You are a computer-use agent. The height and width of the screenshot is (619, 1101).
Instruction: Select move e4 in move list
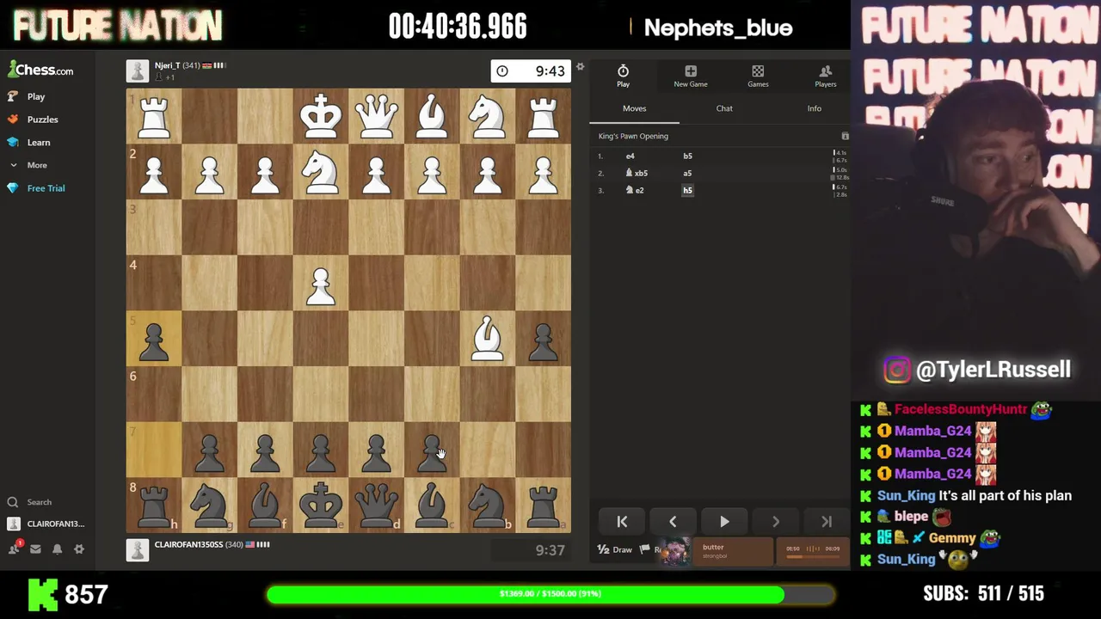click(x=630, y=156)
